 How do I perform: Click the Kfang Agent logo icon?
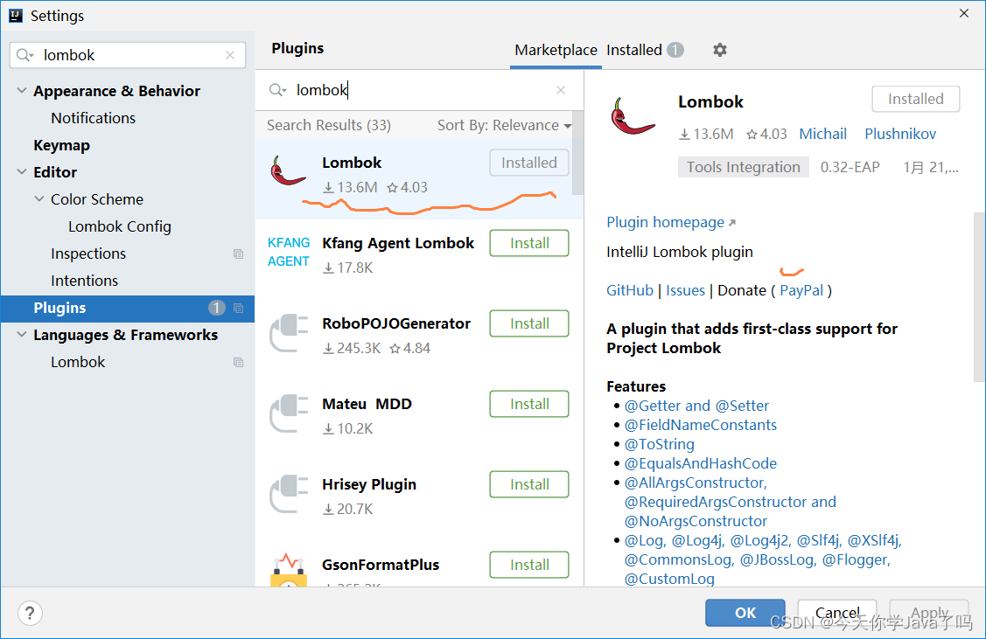click(289, 252)
